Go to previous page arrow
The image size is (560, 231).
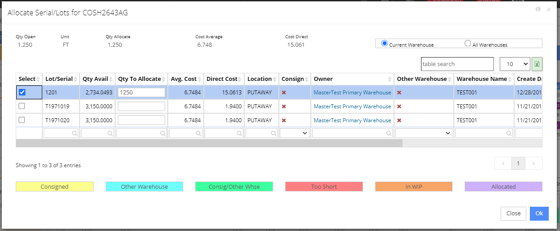tap(503, 164)
